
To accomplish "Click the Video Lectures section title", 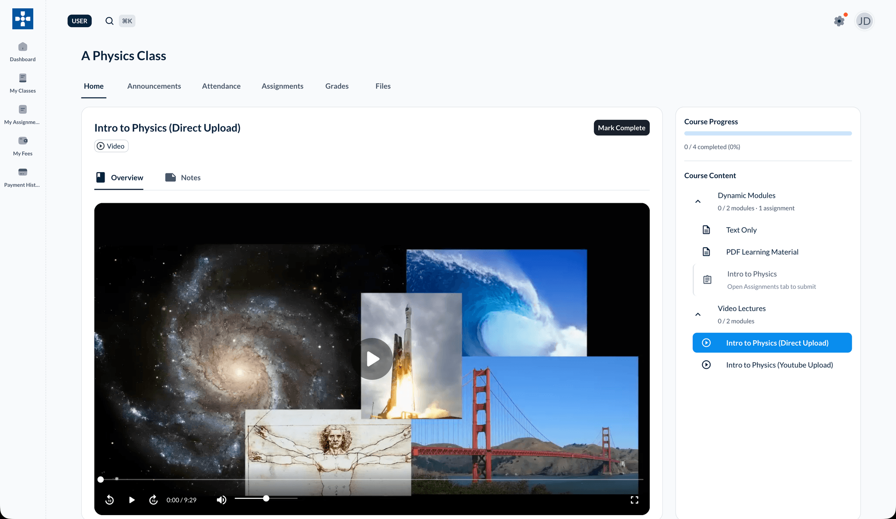I will pyautogui.click(x=742, y=308).
